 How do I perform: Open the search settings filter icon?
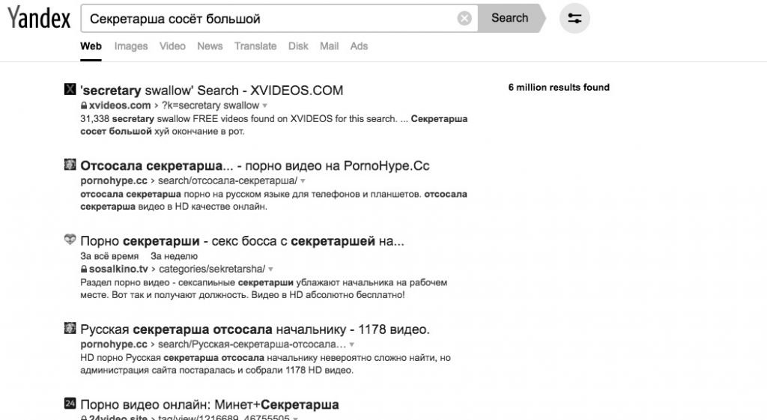coord(575,19)
